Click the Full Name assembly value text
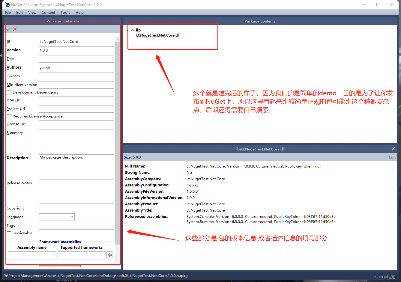 (254, 166)
